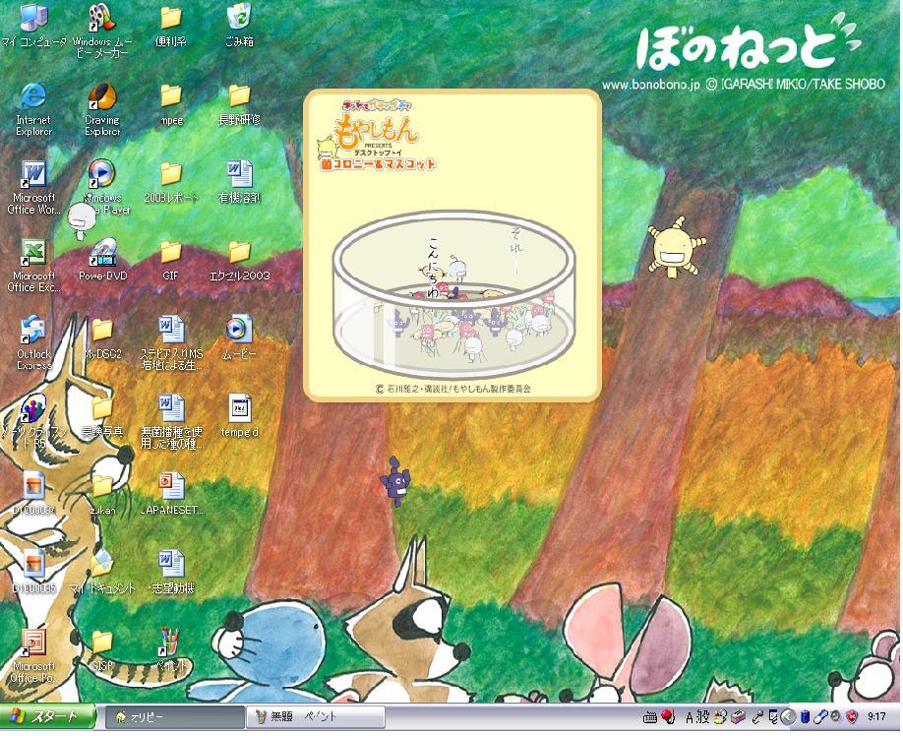Click the red security shield tray icon
Viewport: 903px width, 736px height.
[x=852, y=717]
